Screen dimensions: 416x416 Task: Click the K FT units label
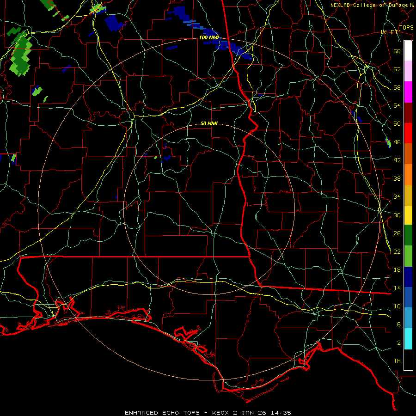391,32
